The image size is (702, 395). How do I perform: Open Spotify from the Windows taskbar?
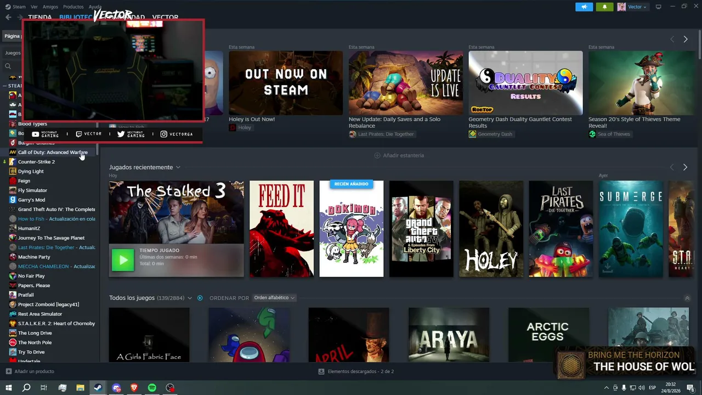tap(152, 388)
